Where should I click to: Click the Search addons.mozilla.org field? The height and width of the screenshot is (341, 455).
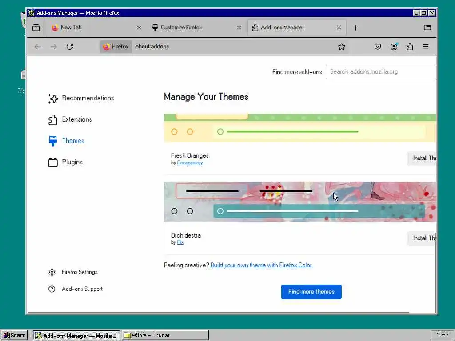(381, 72)
